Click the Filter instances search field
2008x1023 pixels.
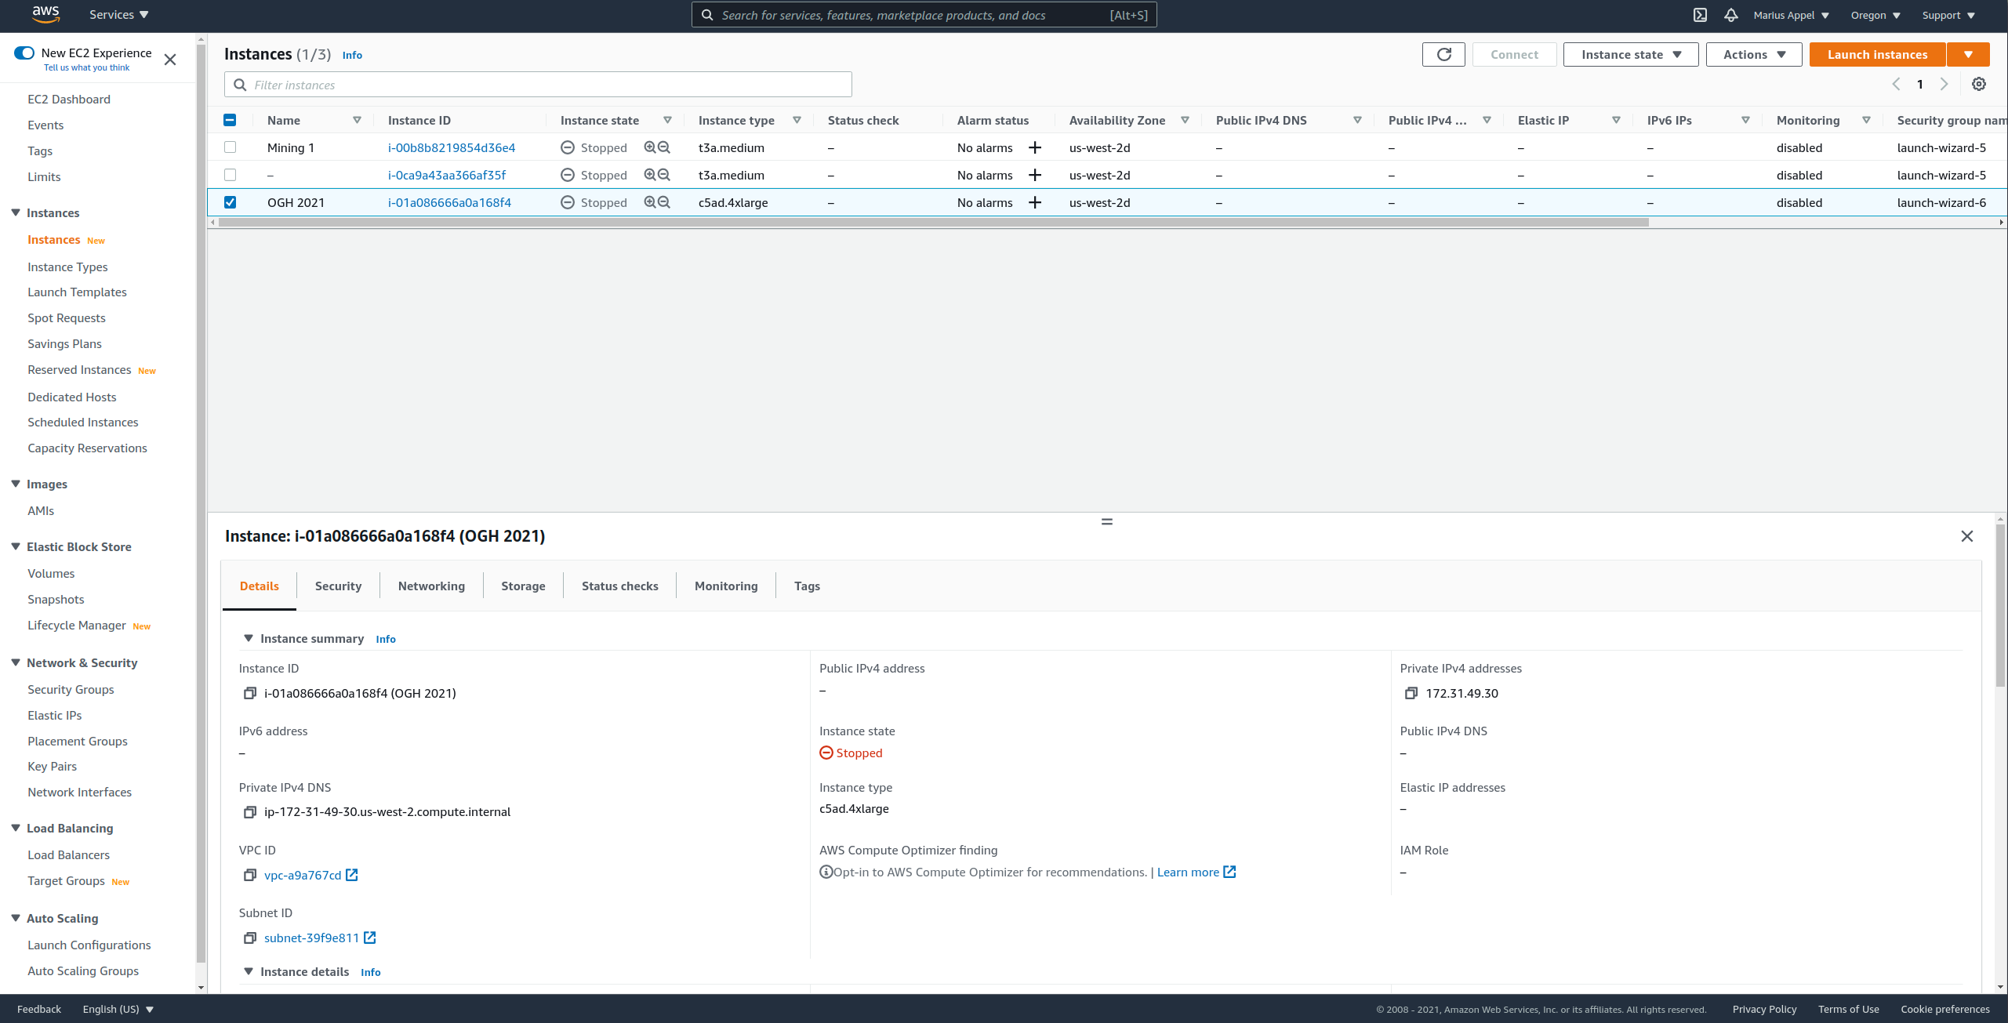pyautogui.click(x=538, y=85)
